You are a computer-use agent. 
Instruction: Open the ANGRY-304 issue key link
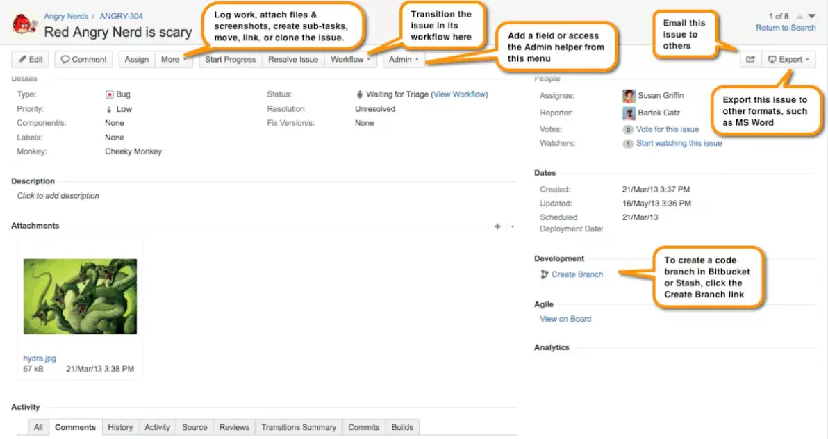coord(121,17)
